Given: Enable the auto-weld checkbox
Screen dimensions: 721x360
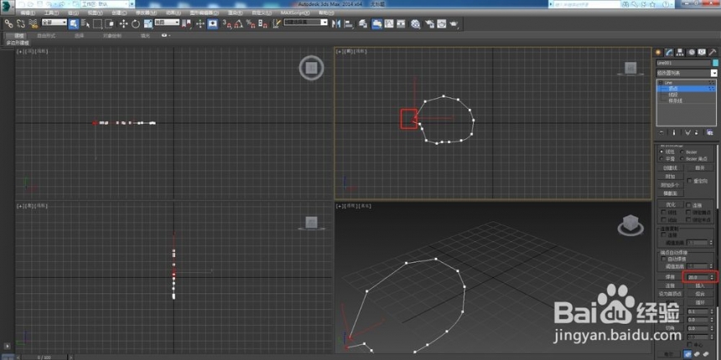Looking at the screenshot, I should coord(664,259).
